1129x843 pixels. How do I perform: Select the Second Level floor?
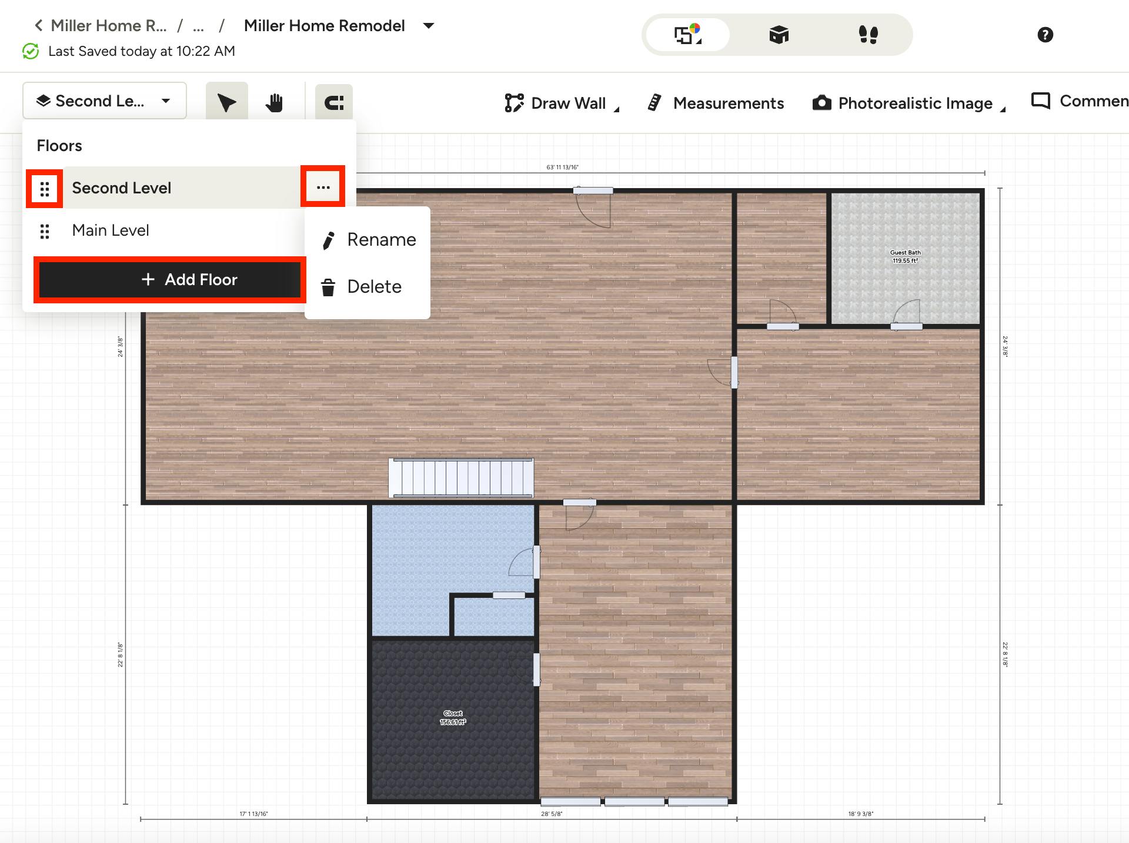point(122,188)
